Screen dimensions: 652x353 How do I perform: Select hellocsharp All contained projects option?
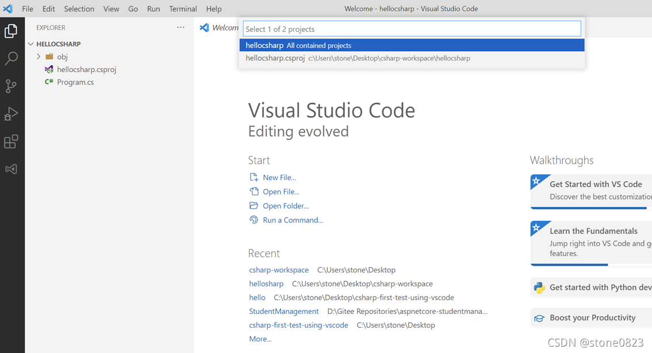point(412,45)
